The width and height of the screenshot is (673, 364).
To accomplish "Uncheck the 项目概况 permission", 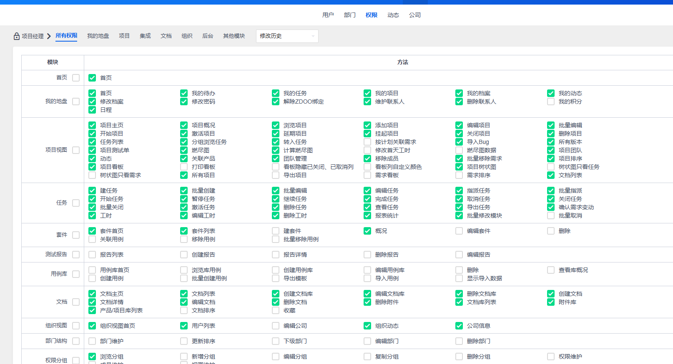I will coord(184,125).
